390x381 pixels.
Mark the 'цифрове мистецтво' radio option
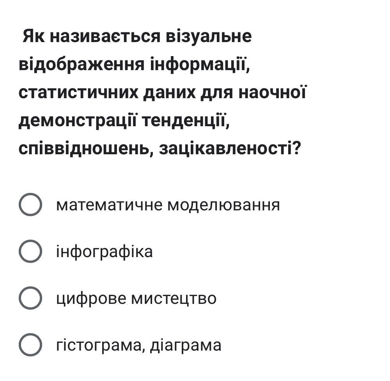click(x=30, y=298)
